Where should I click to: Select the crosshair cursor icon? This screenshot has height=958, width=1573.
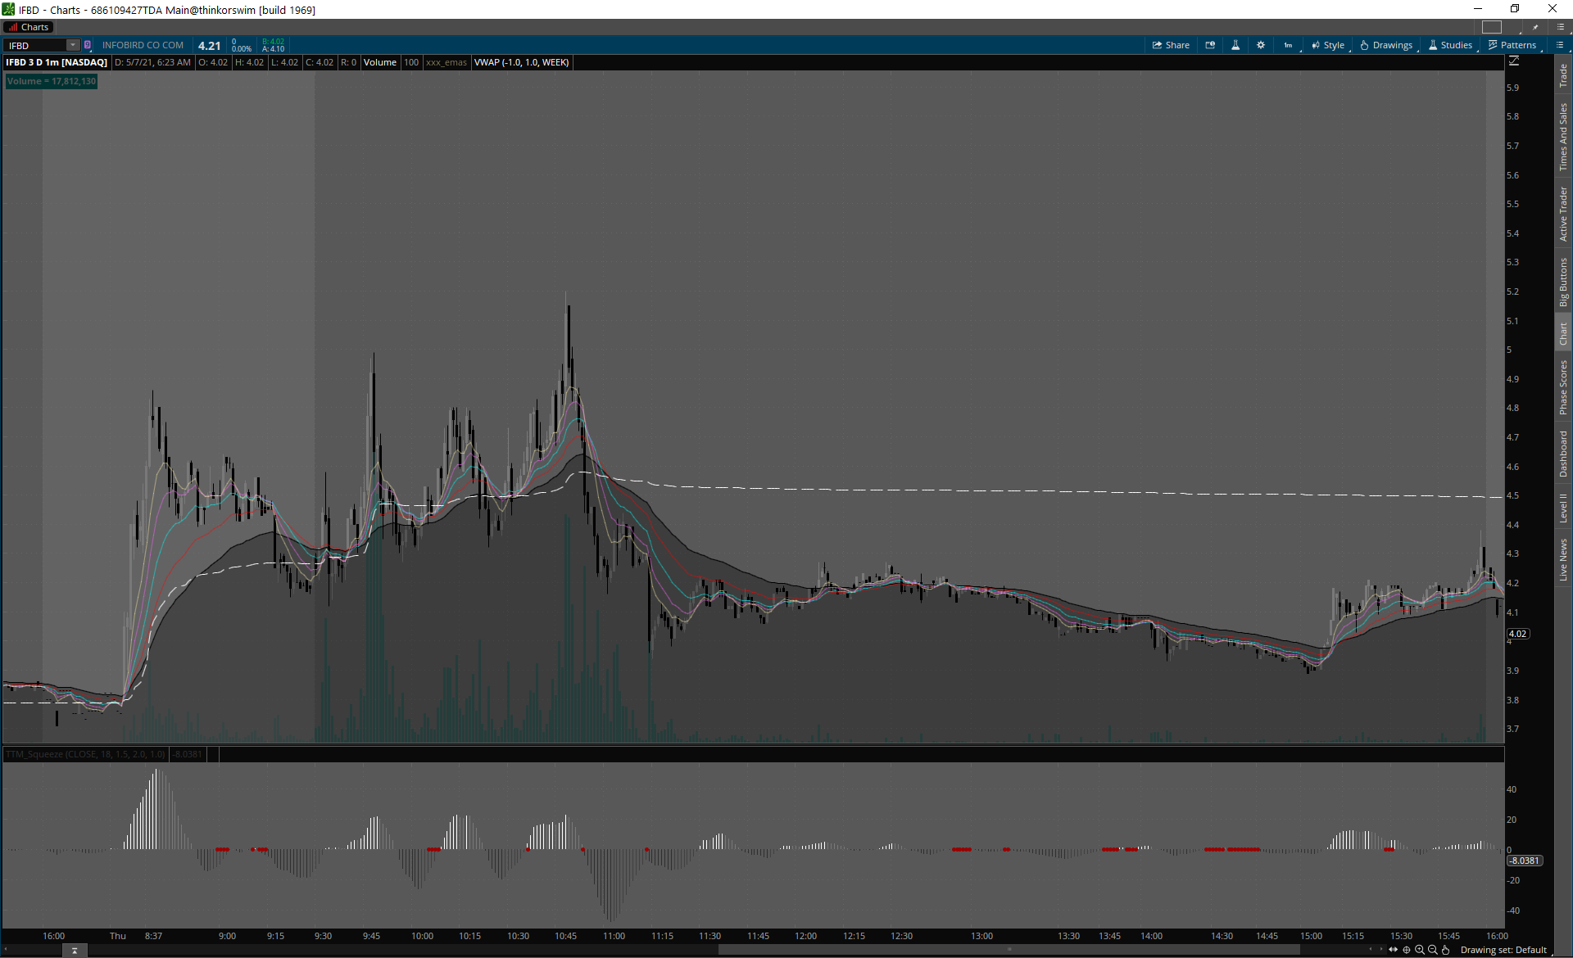[1407, 950]
